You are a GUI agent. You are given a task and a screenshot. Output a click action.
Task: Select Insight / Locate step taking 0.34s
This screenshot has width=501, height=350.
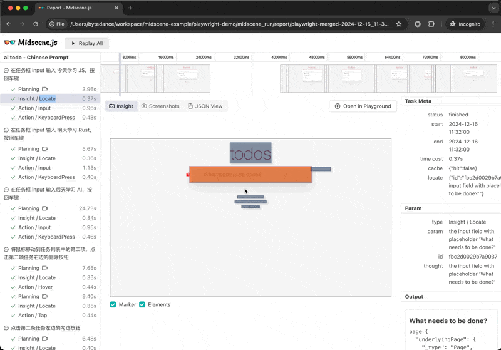tap(50, 218)
